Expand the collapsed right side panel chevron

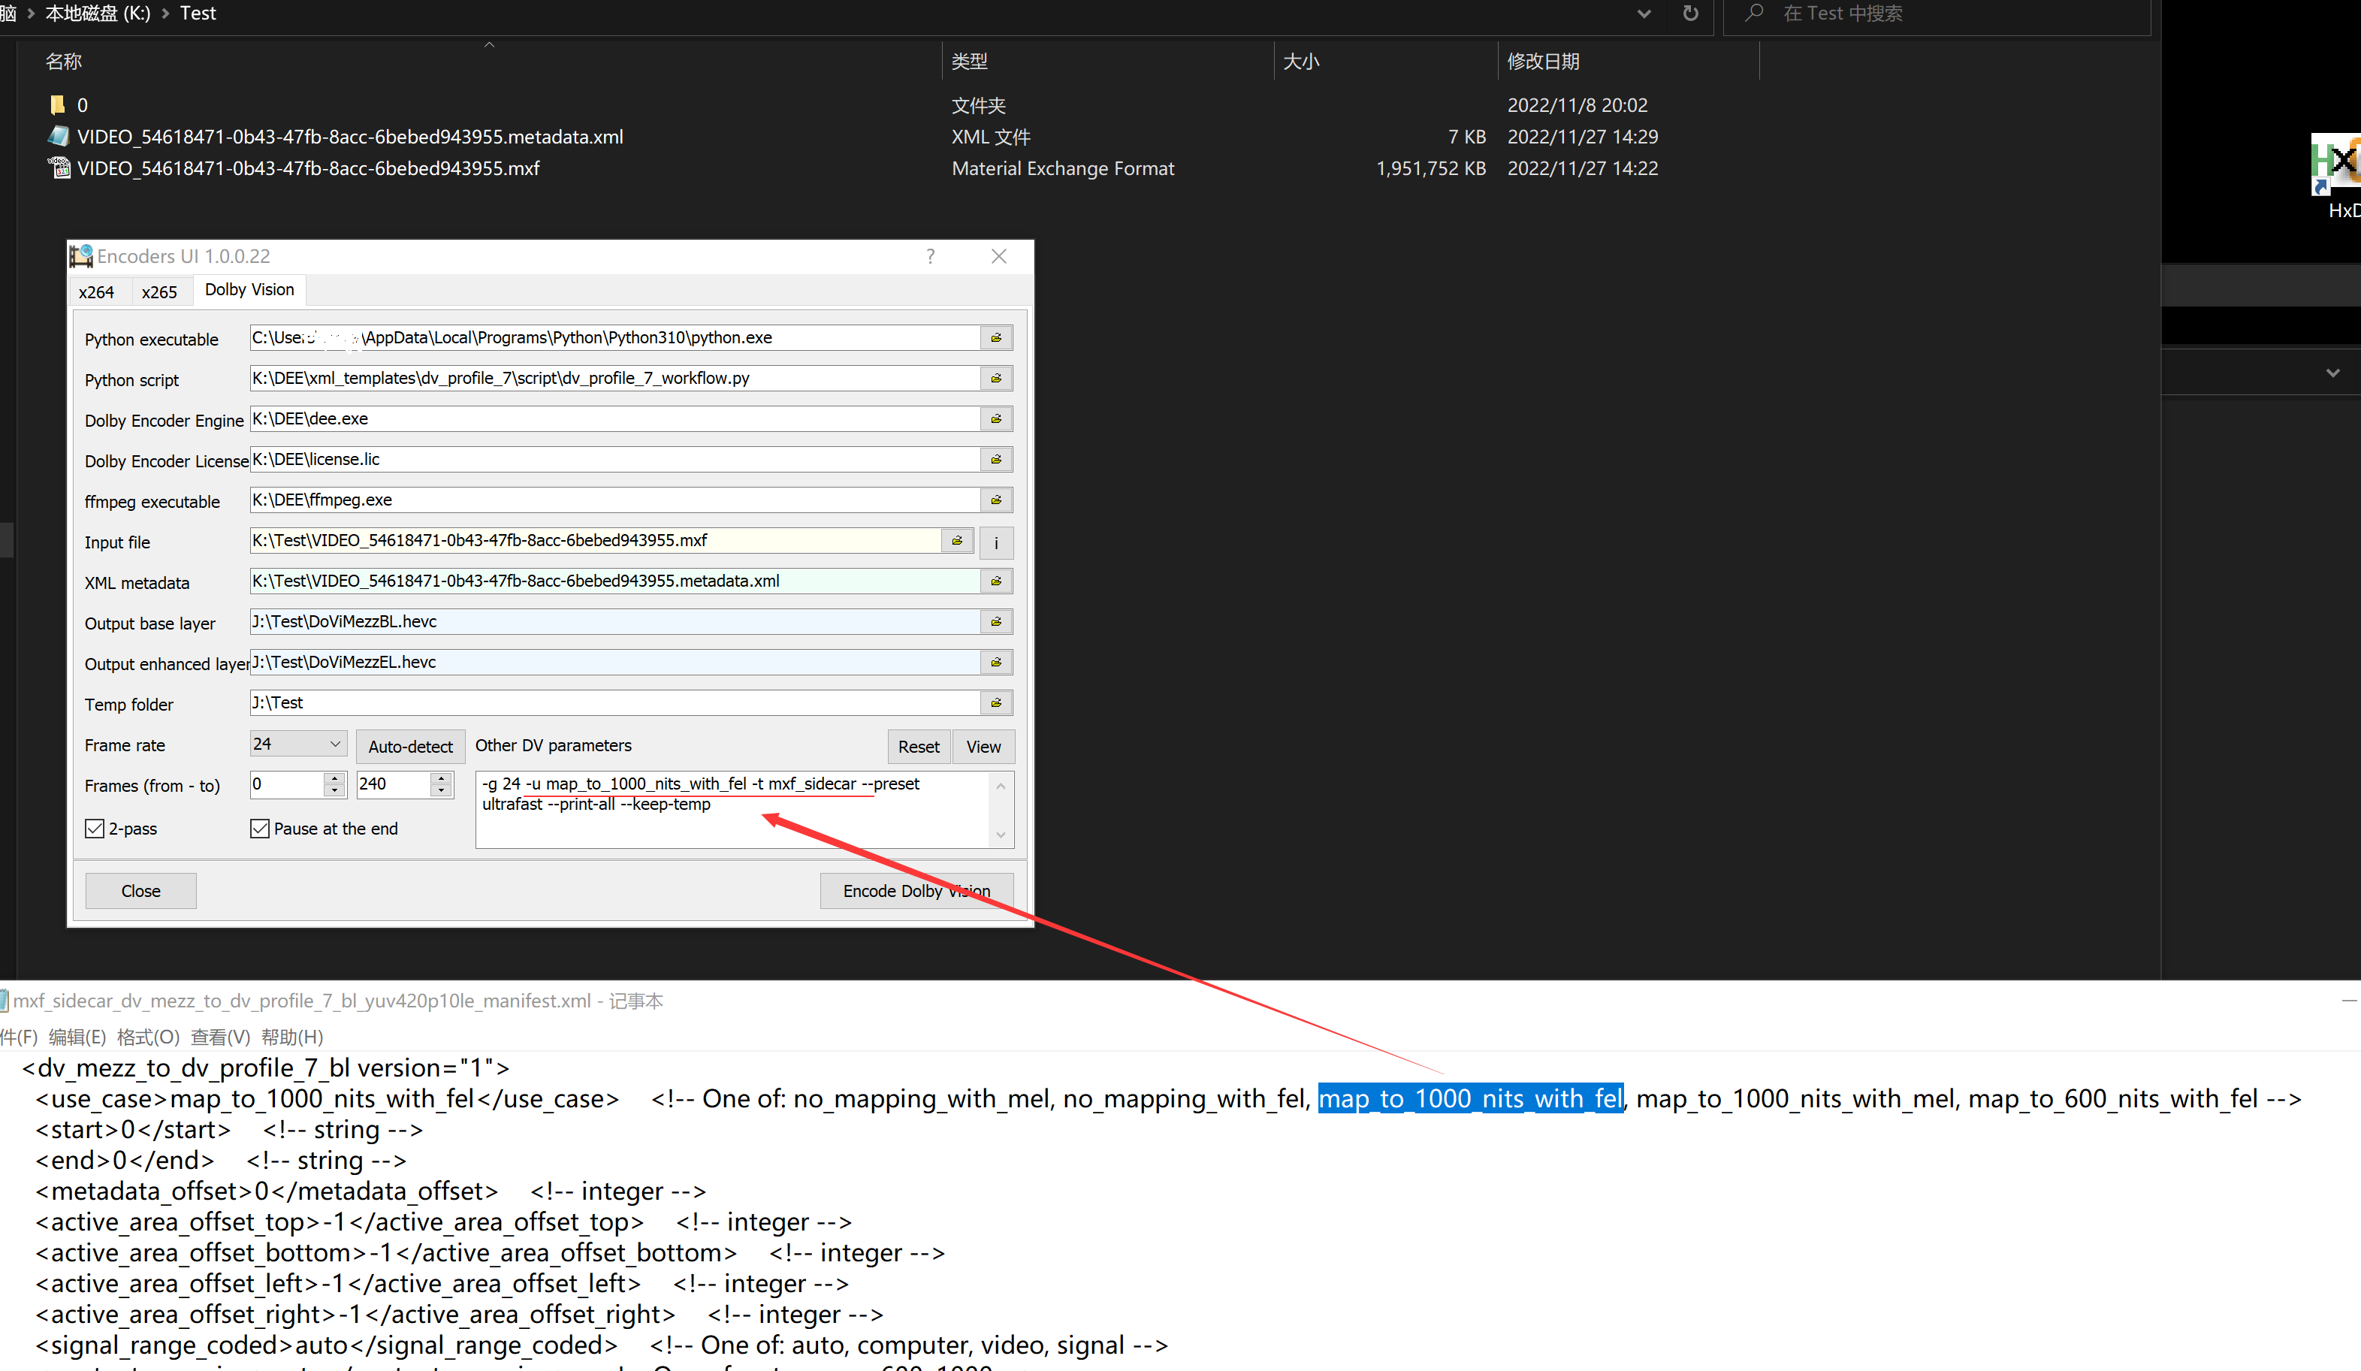2333,372
